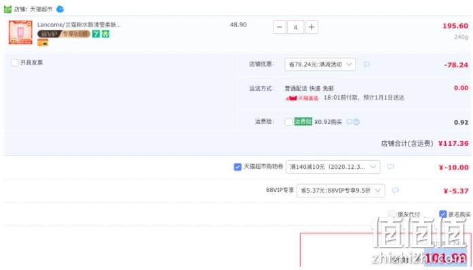473x270 pixels.
Task: Tick the 运费险 shipping insurance checkbox
Action: pyautogui.click(x=288, y=122)
